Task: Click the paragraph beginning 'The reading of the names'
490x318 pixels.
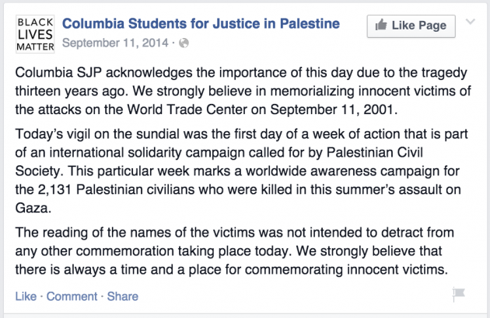Action: [234, 251]
